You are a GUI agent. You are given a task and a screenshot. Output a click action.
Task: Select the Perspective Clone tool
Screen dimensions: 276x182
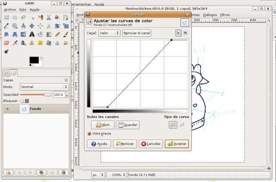(x=49, y=43)
